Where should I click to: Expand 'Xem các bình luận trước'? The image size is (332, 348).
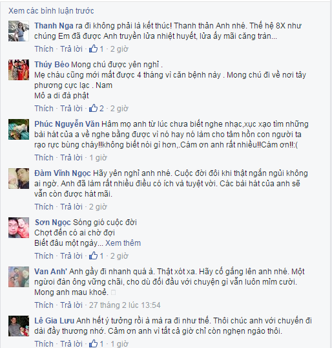51,10
